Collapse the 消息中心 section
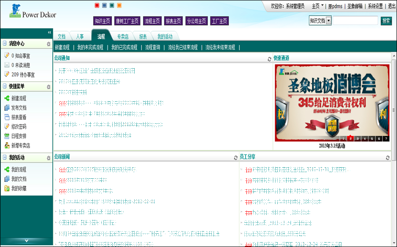 click(4, 43)
